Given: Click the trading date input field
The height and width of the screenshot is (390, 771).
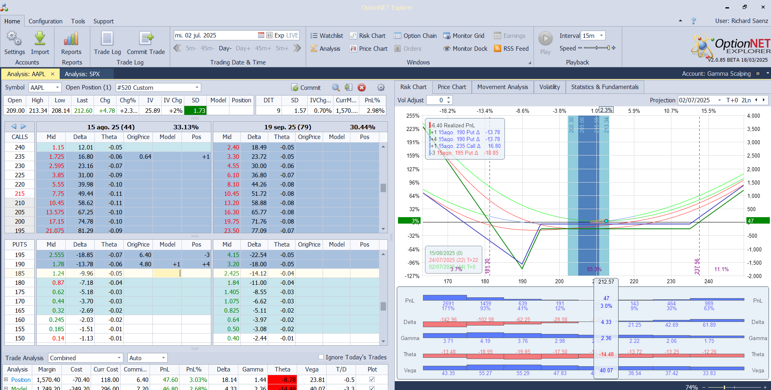Looking at the screenshot, I should coord(215,35).
